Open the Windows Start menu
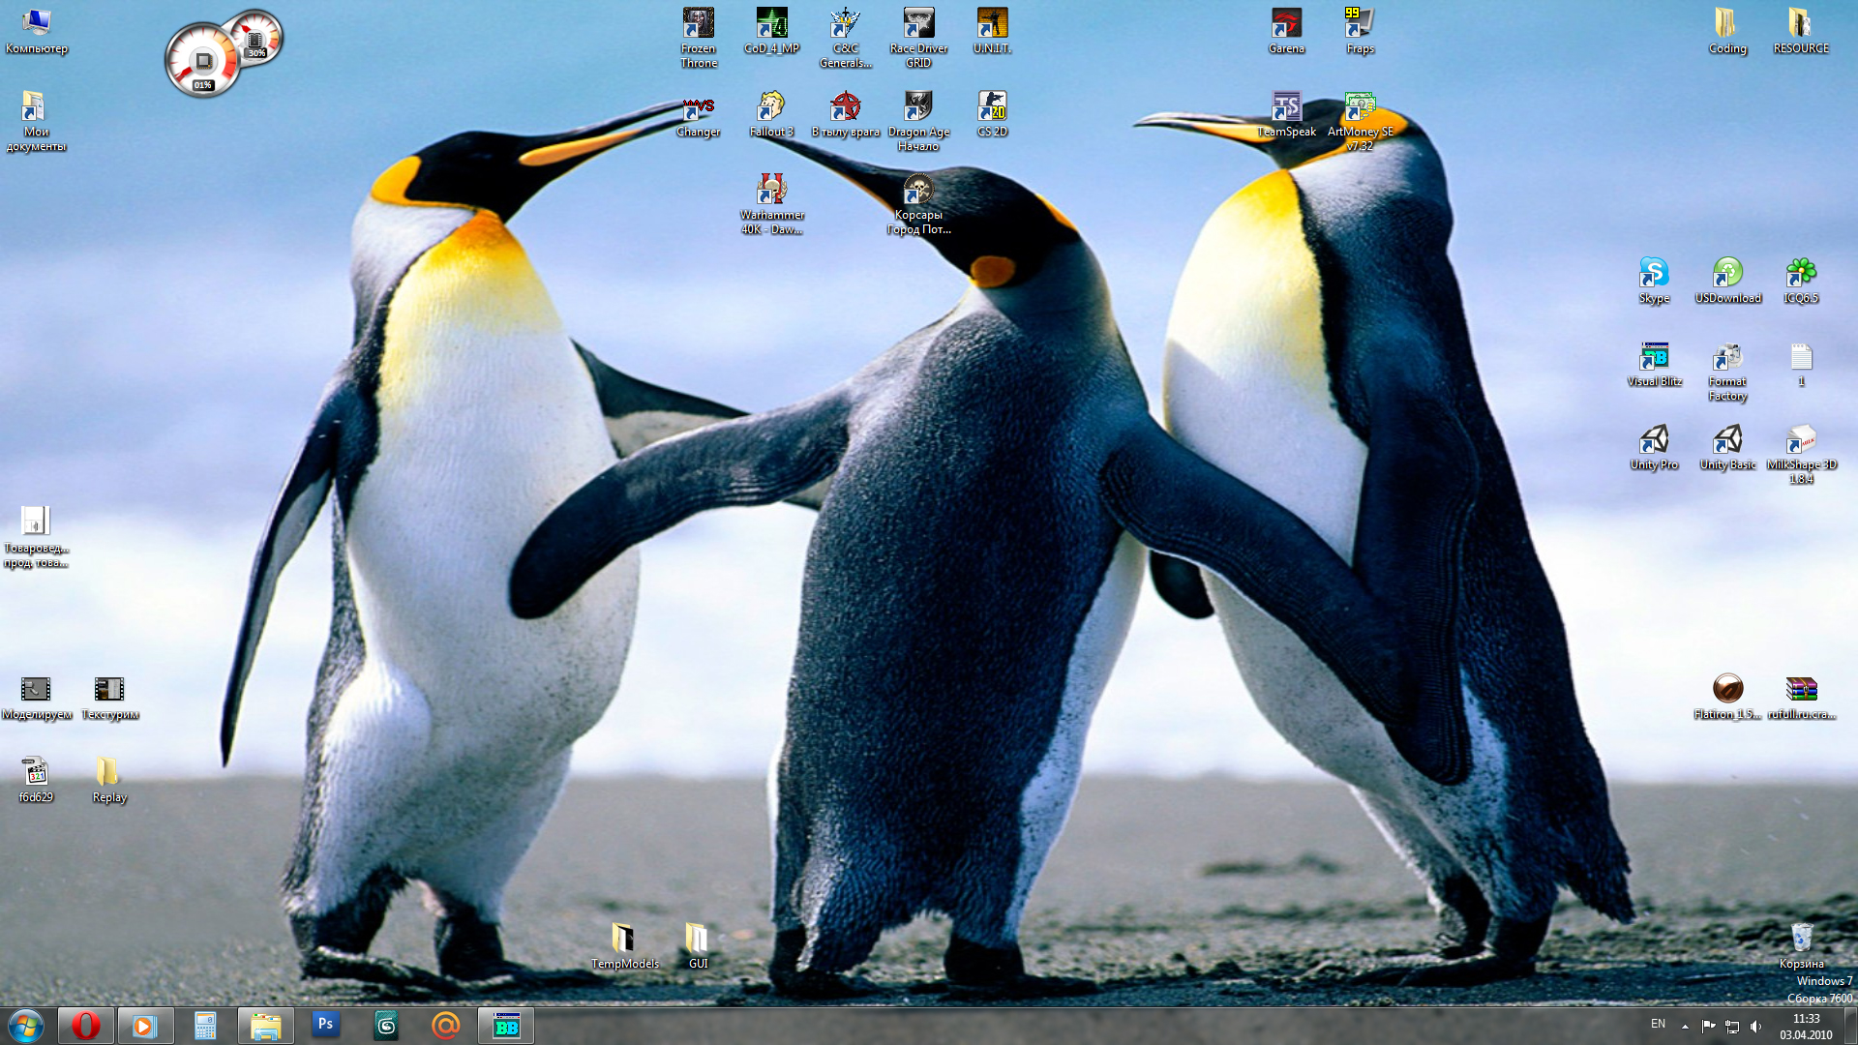The image size is (1858, 1045). (x=26, y=1025)
